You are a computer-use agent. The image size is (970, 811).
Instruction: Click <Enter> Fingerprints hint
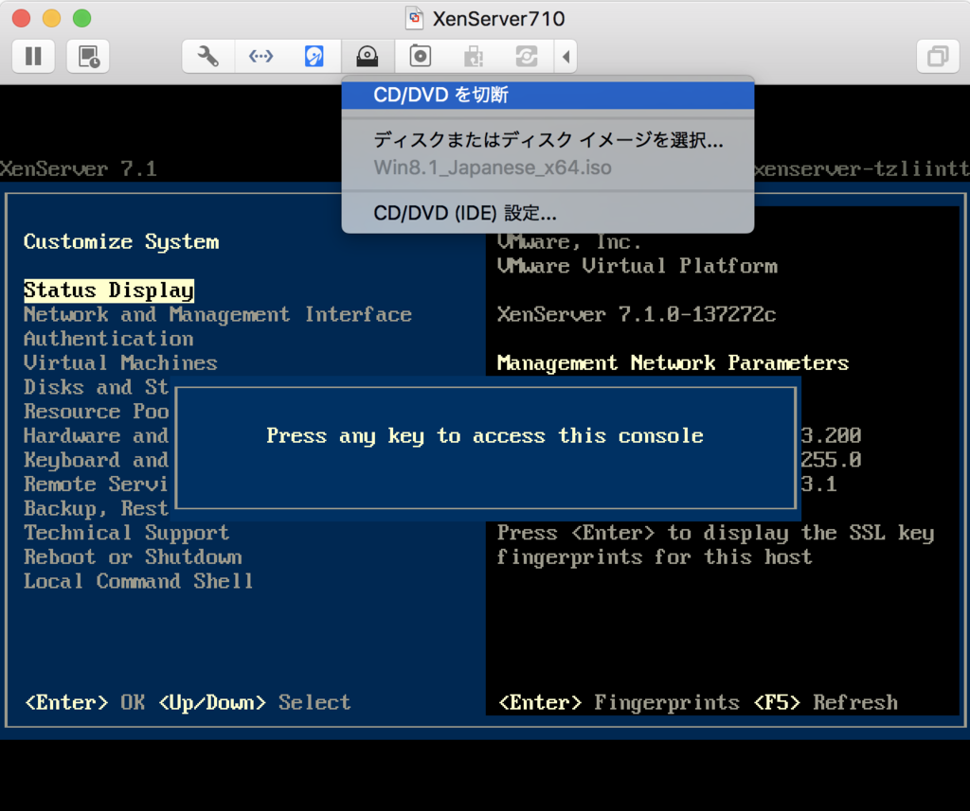coord(619,702)
